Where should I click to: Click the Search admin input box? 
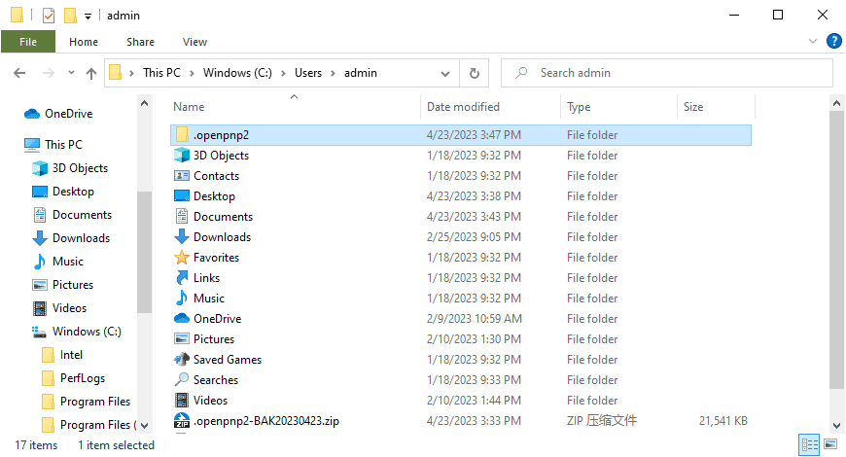pyautogui.click(x=671, y=73)
